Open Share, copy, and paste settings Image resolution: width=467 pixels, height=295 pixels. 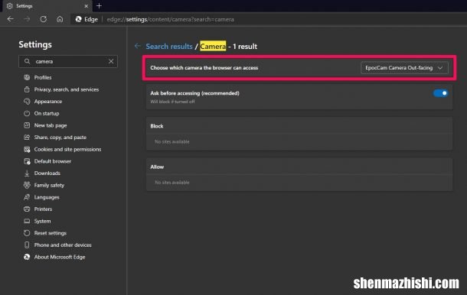(x=60, y=138)
